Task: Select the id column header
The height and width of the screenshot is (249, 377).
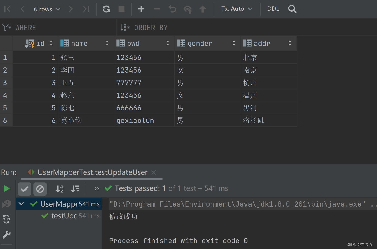Action: point(35,43)
